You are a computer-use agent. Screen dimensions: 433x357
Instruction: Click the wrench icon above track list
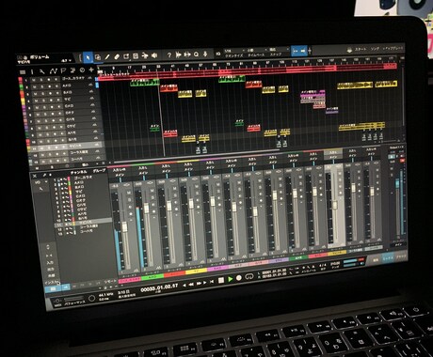[x=42, y=72]
